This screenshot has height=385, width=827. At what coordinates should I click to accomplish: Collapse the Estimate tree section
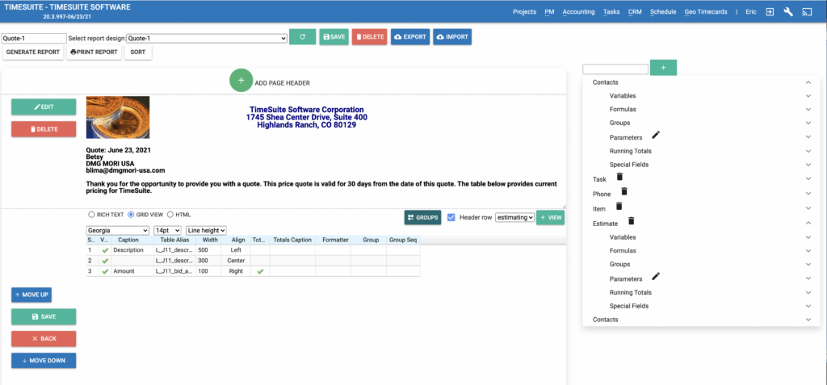[x=808, y=224]
